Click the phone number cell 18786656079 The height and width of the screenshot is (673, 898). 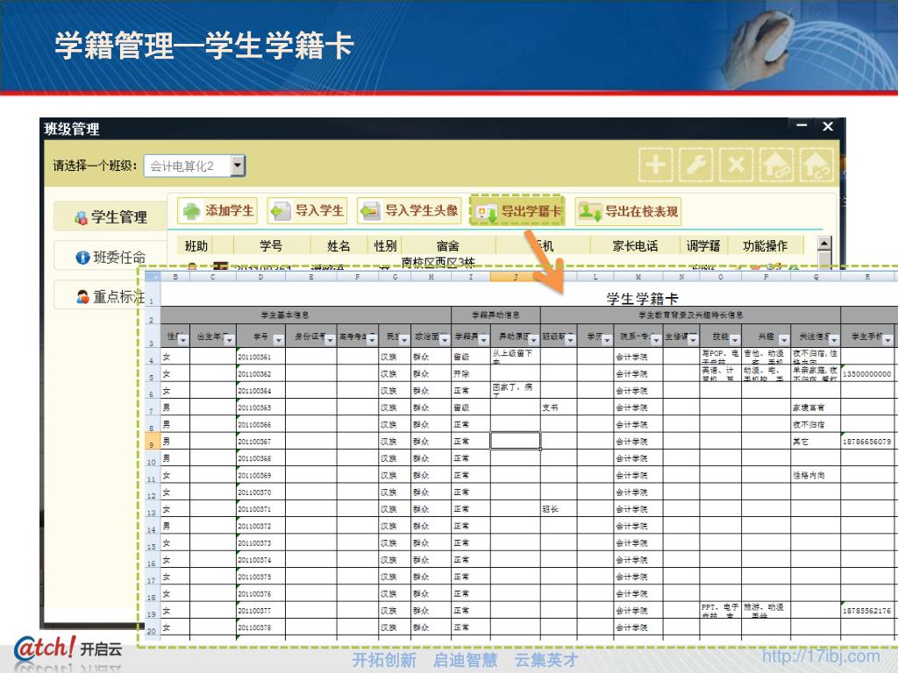point(867,442)
